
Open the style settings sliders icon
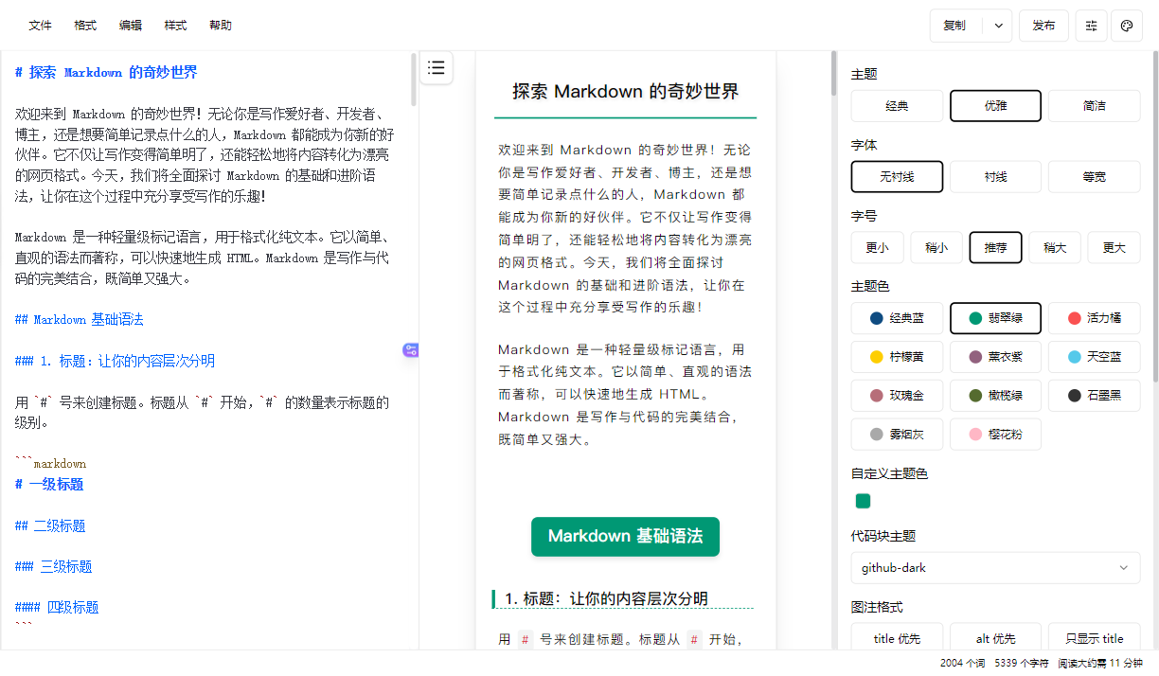[x=1092, y=26]
